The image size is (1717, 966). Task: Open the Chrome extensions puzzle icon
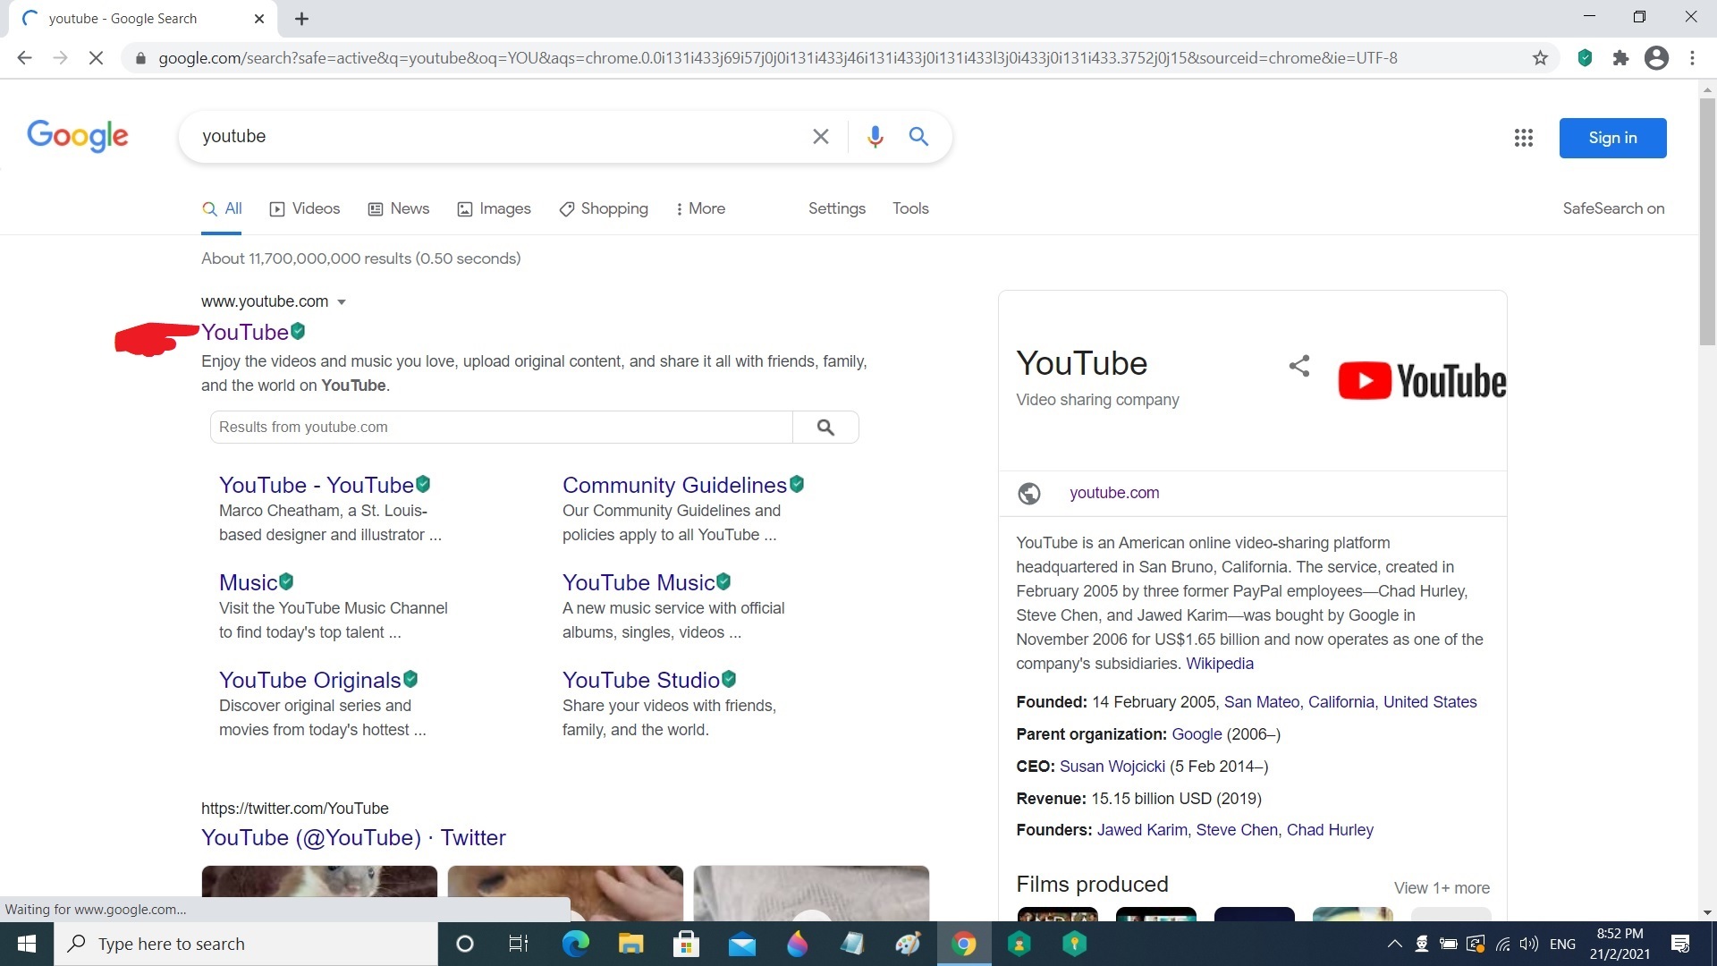tap(1620, 58)
